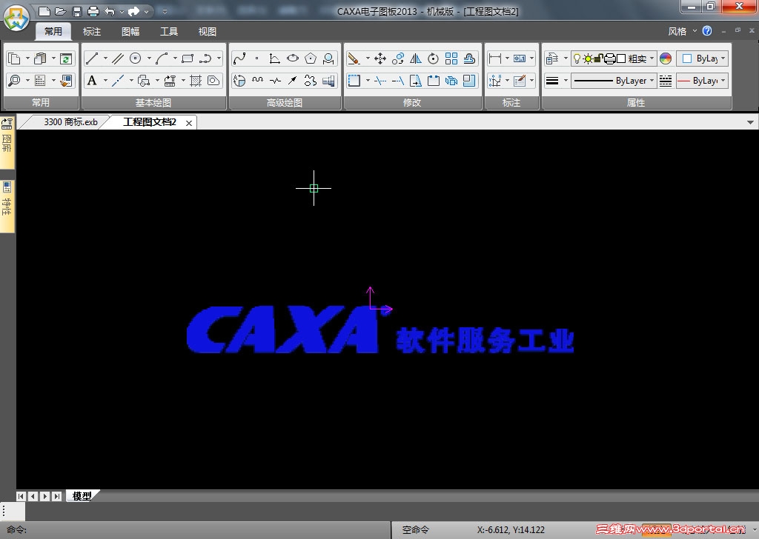The image size is (759, 539).
Task: Open the red line ByLayer dropdown
Action: coord(703,81)
